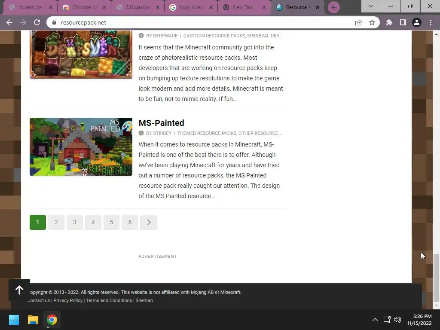Click the browser forward arrow

click(x=23, y=22)
